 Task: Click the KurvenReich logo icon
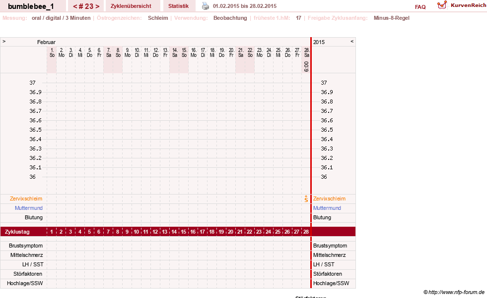442,5
